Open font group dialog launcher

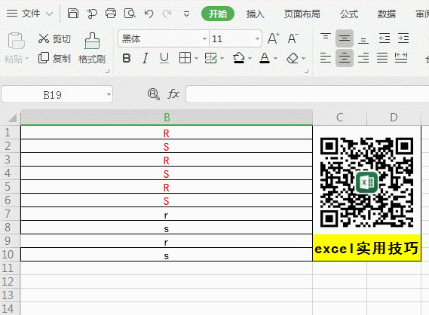pos(307,72)
